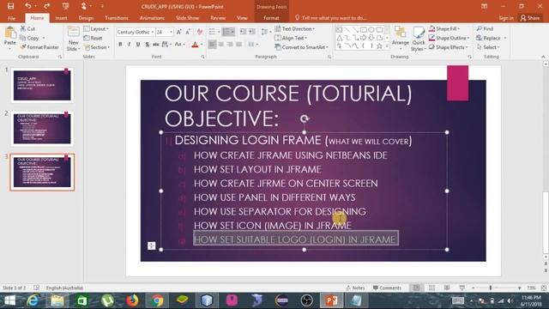Image resolution: width=549 pixels, height=309 pixels.
Task: Switch to the Animations tab
Action: [x=152, y=18]
